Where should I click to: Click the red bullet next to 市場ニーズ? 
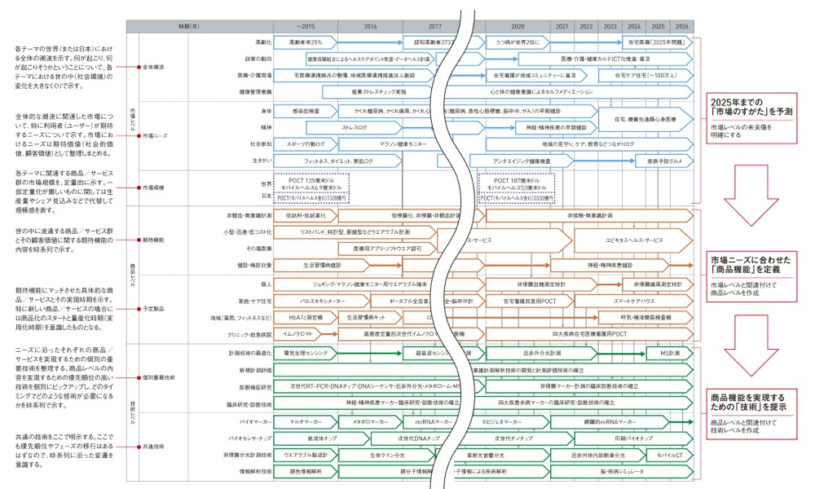pyautogui.click(x=139, y=135)
